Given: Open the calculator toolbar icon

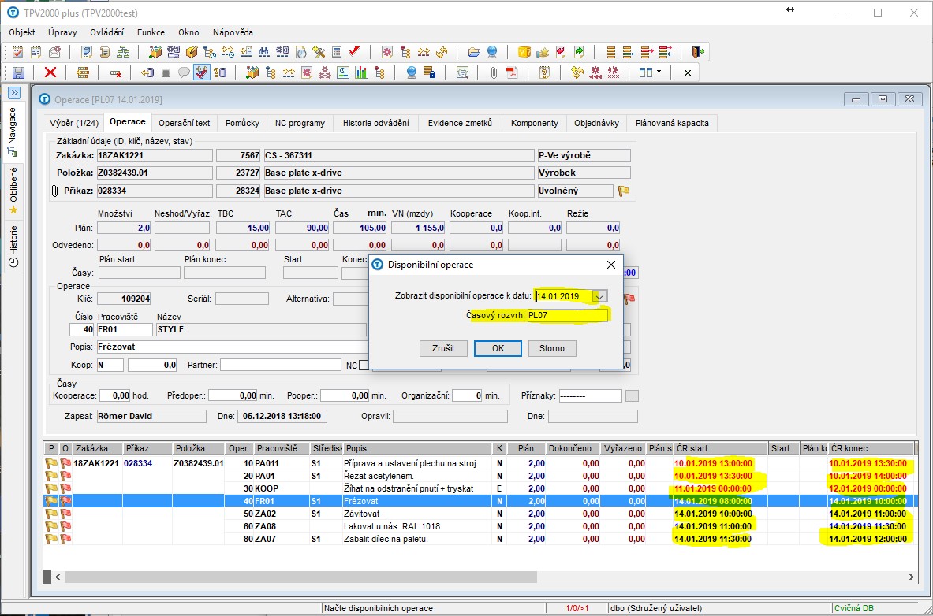Looking at the screenshot, I should pyautogui.click(x=337, y=52).
